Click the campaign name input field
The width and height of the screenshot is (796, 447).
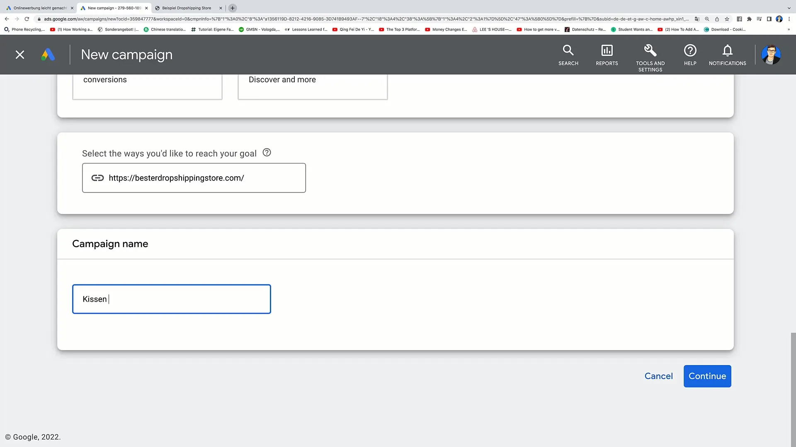pos(171,298)
